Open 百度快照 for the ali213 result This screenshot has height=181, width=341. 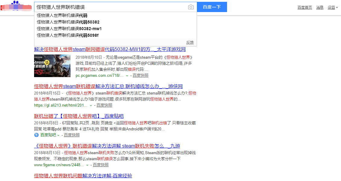coord(104,105)
